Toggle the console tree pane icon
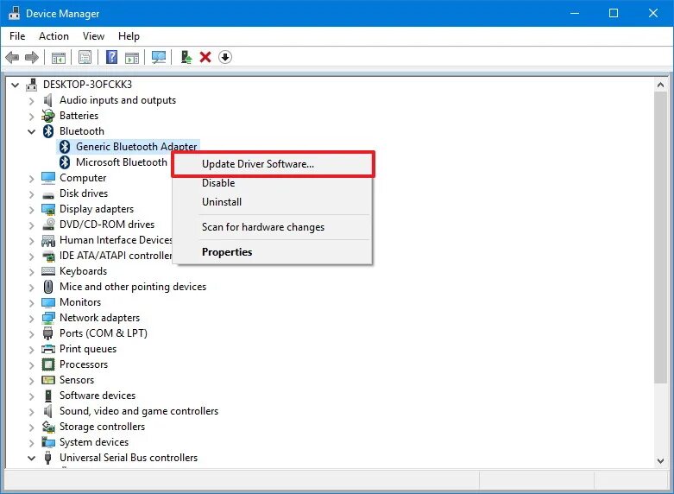 pos(58,57)
